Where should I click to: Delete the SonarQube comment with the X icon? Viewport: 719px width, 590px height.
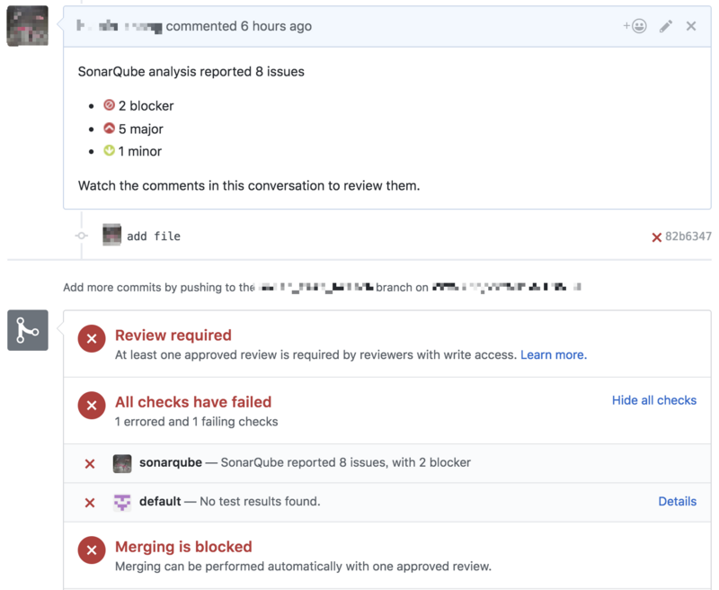691,26
